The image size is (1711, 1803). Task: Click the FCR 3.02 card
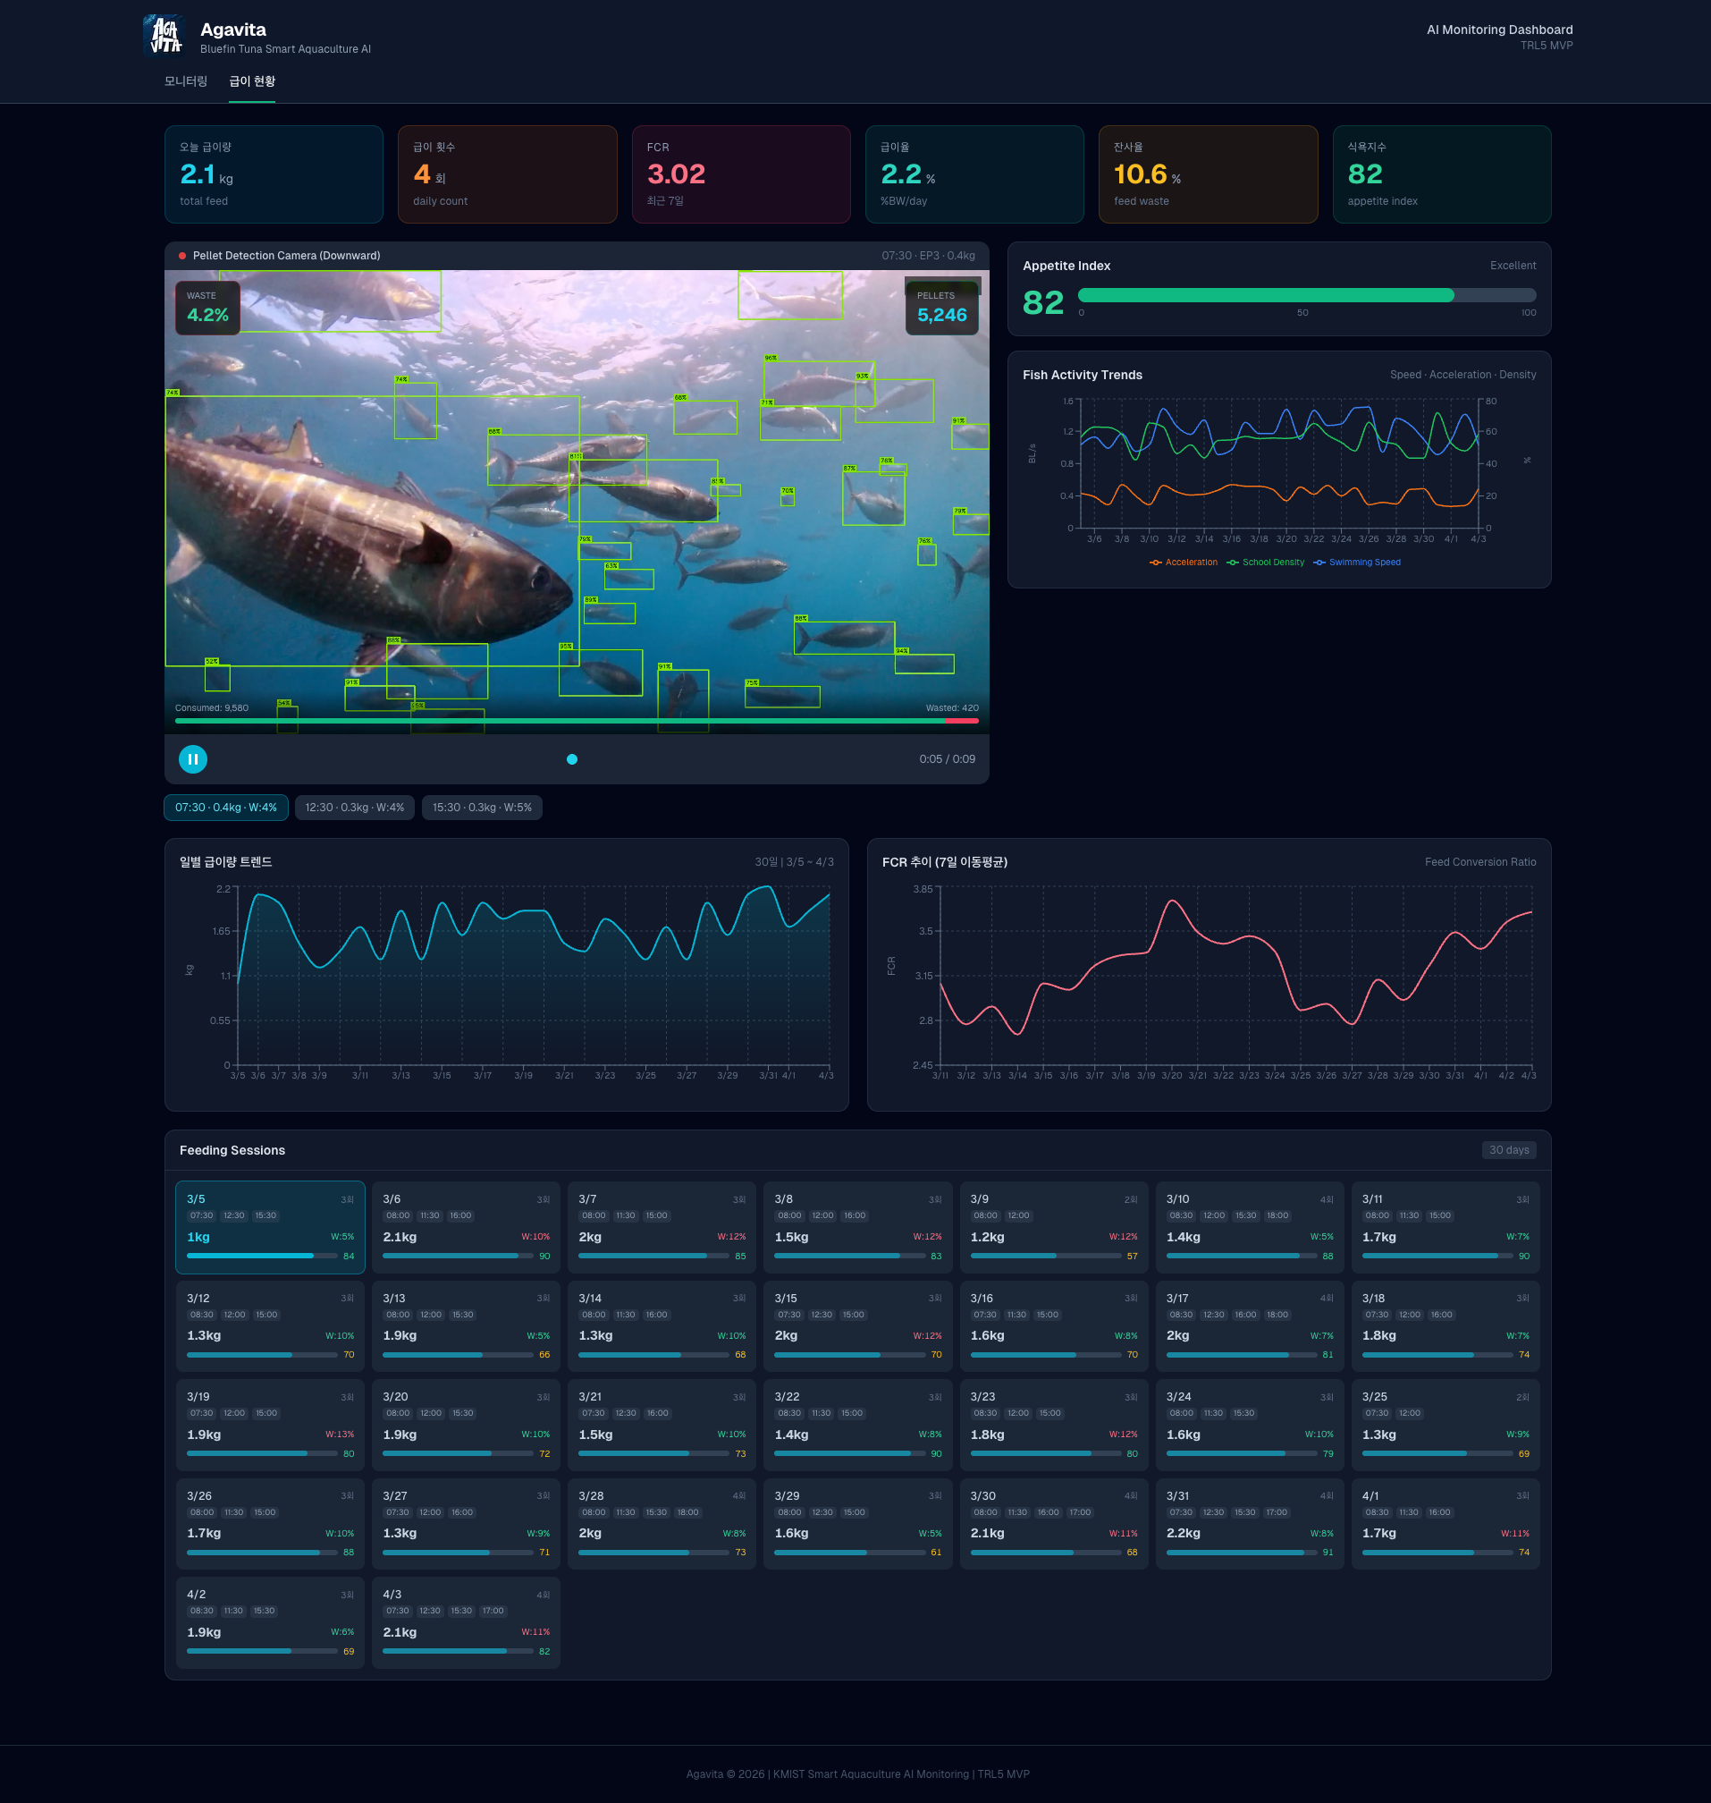tap(740, 174)
